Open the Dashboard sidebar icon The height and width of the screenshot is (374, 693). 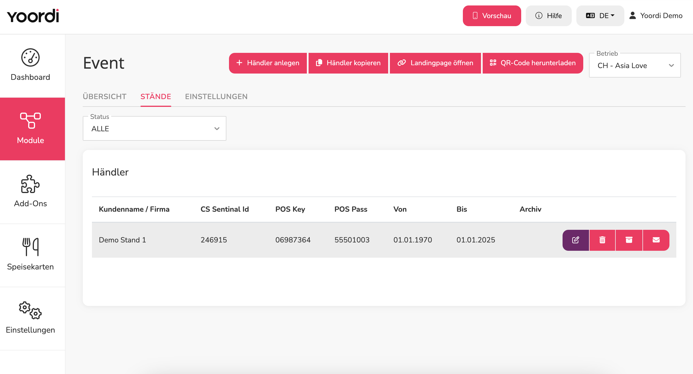point(30,58)
